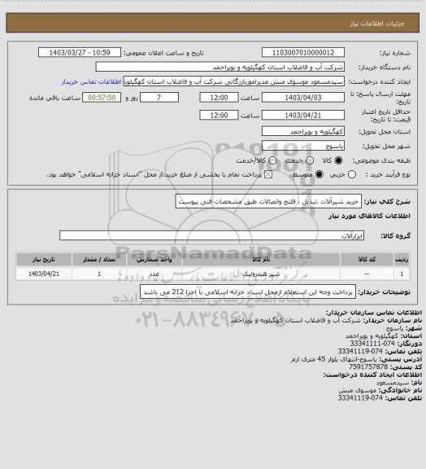Screen dimensions: 426x469
Task: Select the متوسط purchase type radio
Action: tap(319, 174)
